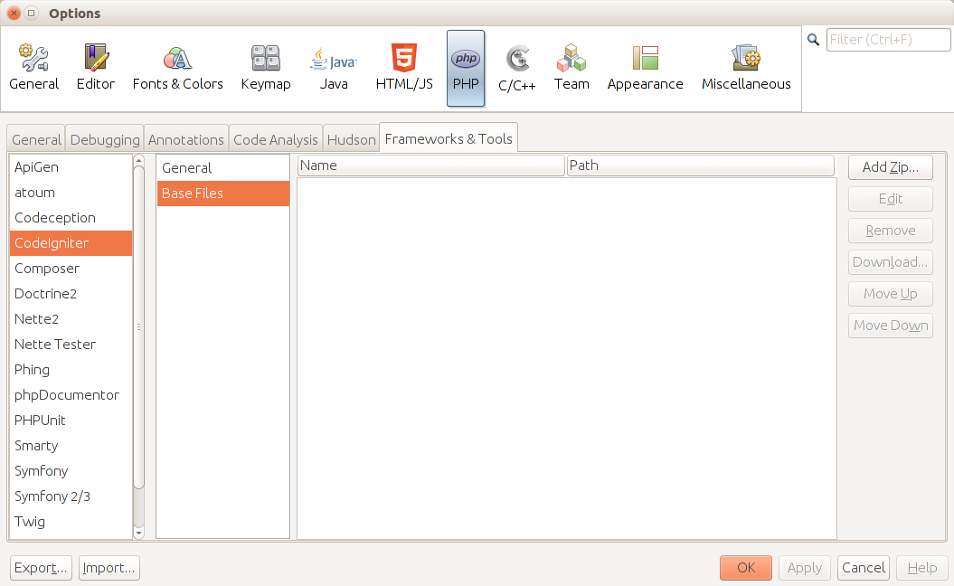Screen dimensions: 954x586
Task: Click the framework list scrollbar thumb
Action: pos(138,326)
